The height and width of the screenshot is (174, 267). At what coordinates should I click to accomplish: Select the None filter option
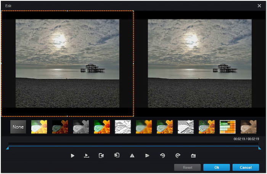pos(18,127)
